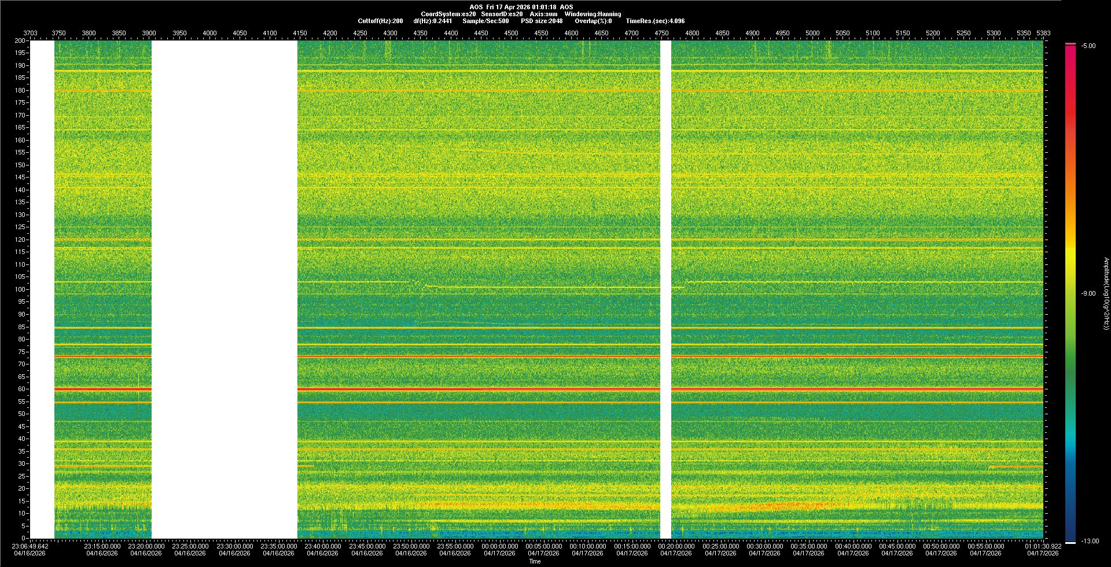Click the TimeRes.(sec):4.096 header text

pyautogui.click(x=655, y=21)
